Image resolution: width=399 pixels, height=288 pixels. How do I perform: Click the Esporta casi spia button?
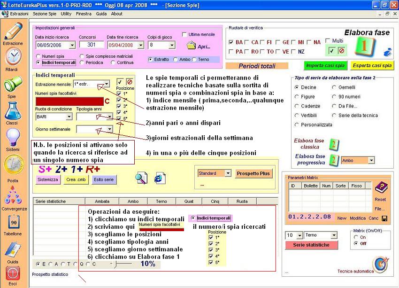tap(372, 65)
